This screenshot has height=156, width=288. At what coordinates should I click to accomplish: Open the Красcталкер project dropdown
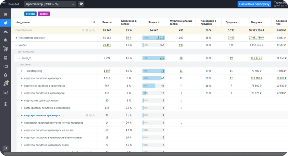coord(50,4)
